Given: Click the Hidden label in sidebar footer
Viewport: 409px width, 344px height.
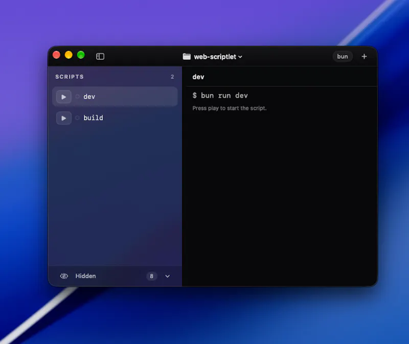Looking at the screenshot, I should pyautogui.click(x=85, y=276).
